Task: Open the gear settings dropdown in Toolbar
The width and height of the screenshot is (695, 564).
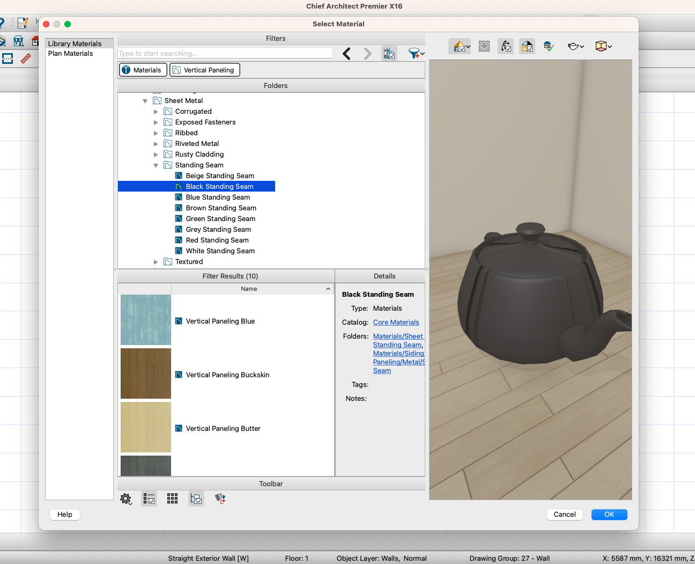Action: tap(126, 499)
